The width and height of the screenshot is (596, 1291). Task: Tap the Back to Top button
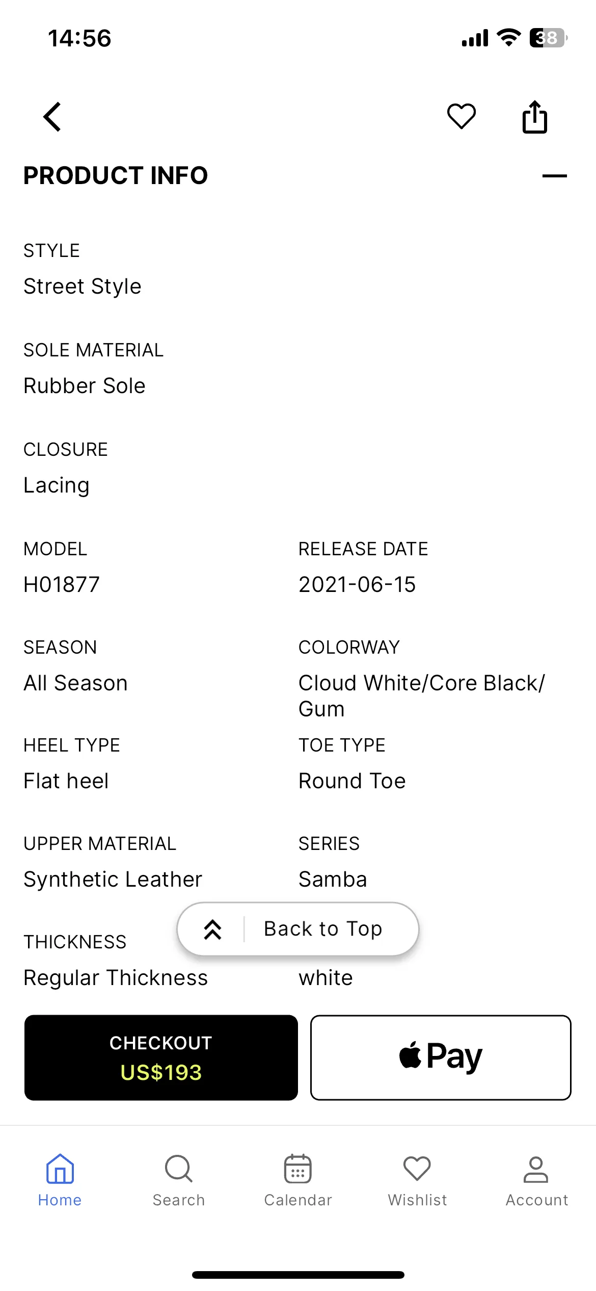coord(298,929)
